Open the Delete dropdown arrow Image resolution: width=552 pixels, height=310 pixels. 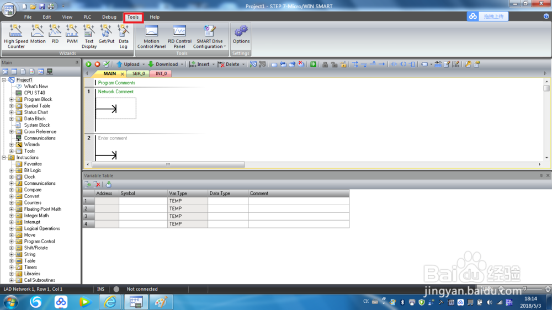click(243, 65)
